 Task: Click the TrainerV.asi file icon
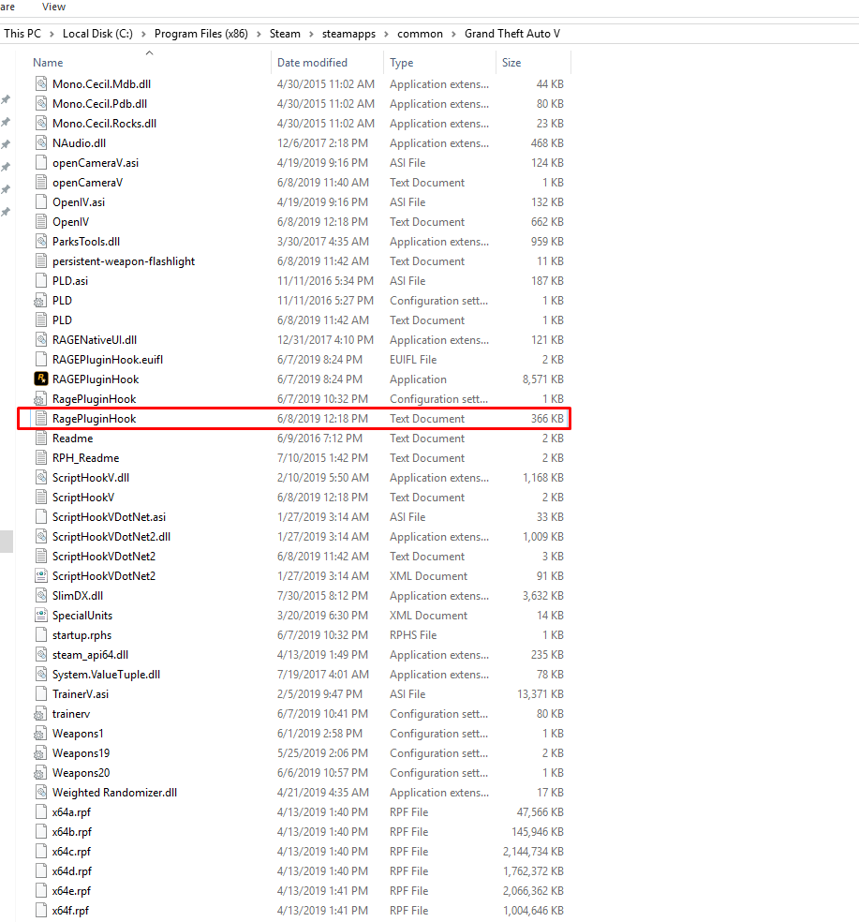[40, 694]
